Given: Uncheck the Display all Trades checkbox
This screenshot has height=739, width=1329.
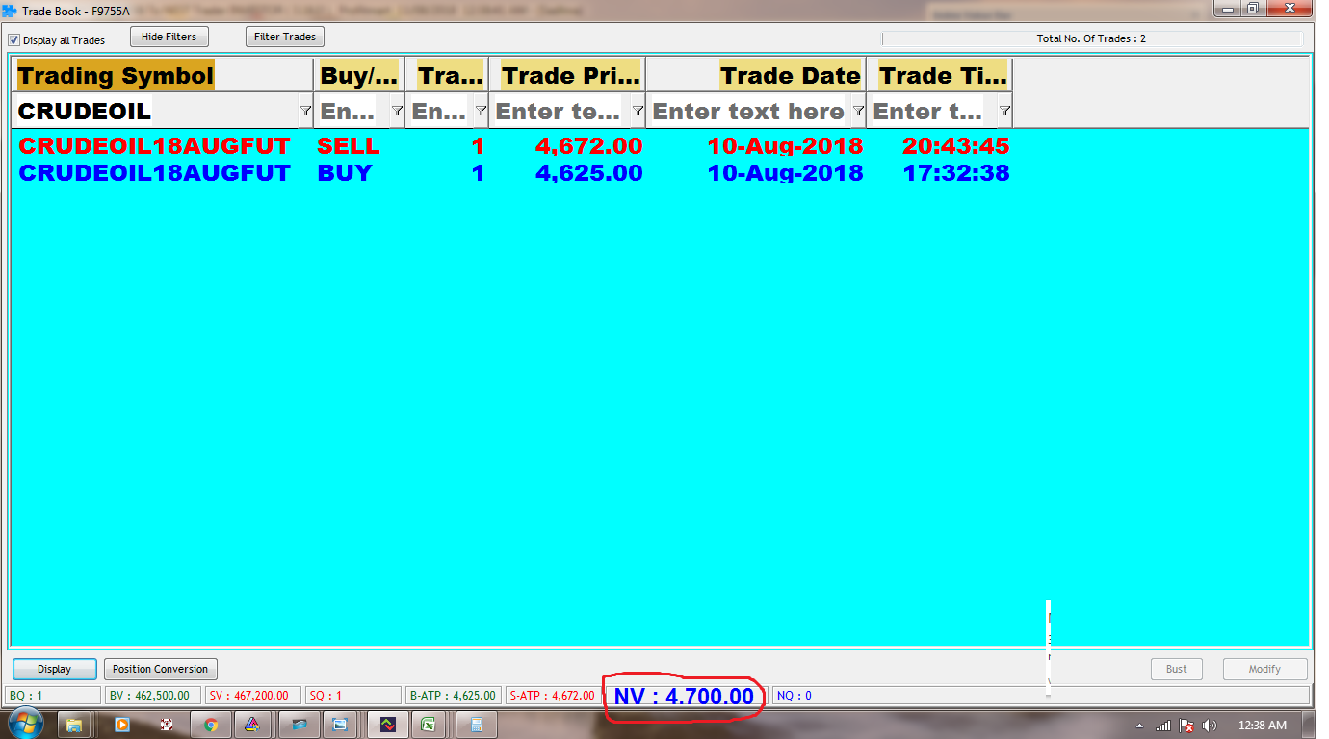Looking at the screenshot, I should [x=14, y=40].
